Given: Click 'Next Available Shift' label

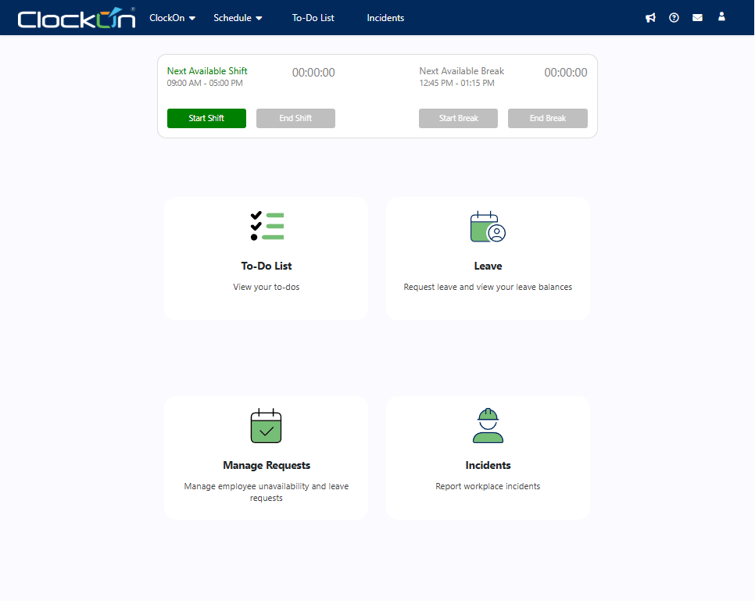Looking at the screenshot, I should point(207,71).
